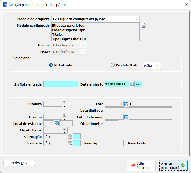Click the lookup icon for Local de estoque
The image size is (191, 173).
(56, 123)
